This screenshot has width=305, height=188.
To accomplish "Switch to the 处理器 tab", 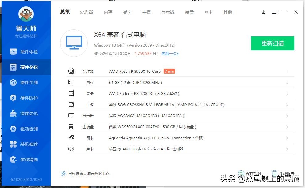I will [87, 12].
